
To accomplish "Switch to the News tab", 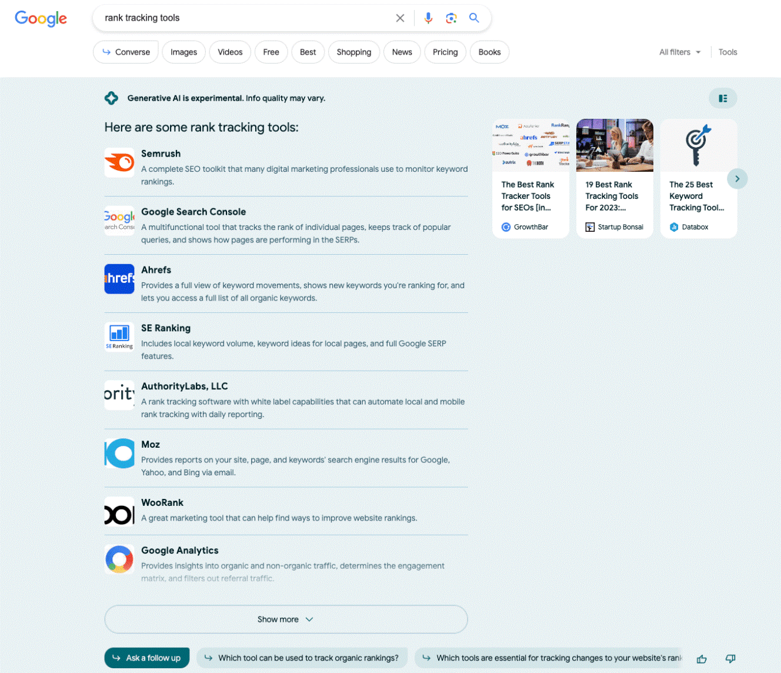I will (402, 52).
